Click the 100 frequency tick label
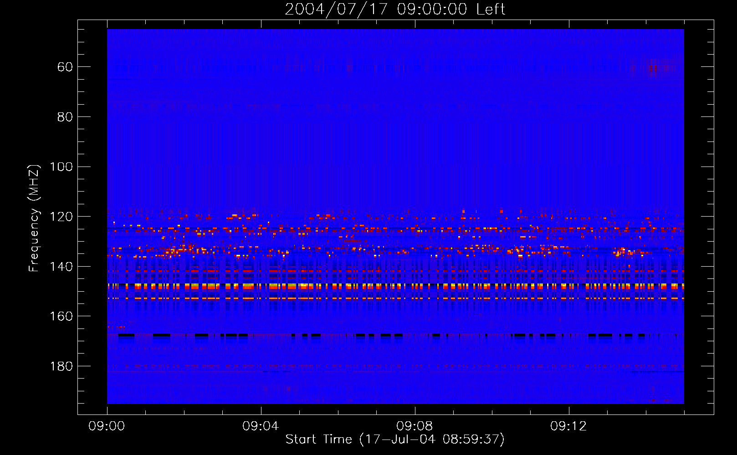Viewport: 737px width, 455px height. (61, 167)
